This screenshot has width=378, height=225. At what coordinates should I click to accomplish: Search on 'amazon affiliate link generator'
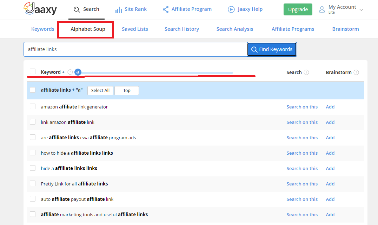coord(302,107)
